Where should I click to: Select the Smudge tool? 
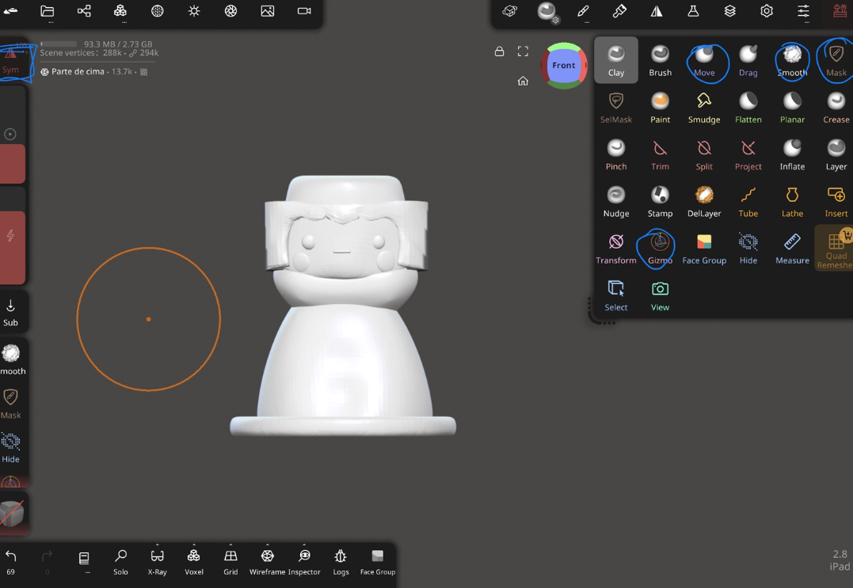(x=704, y=108)
